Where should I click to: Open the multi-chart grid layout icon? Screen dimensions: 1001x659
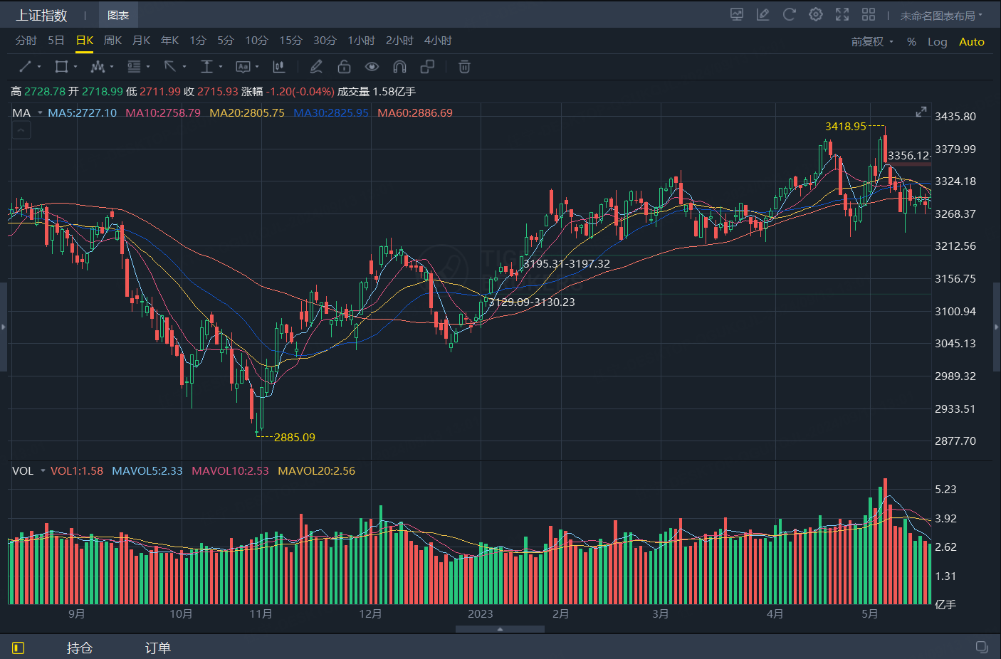pyautogui.click(x=869, y=14)
